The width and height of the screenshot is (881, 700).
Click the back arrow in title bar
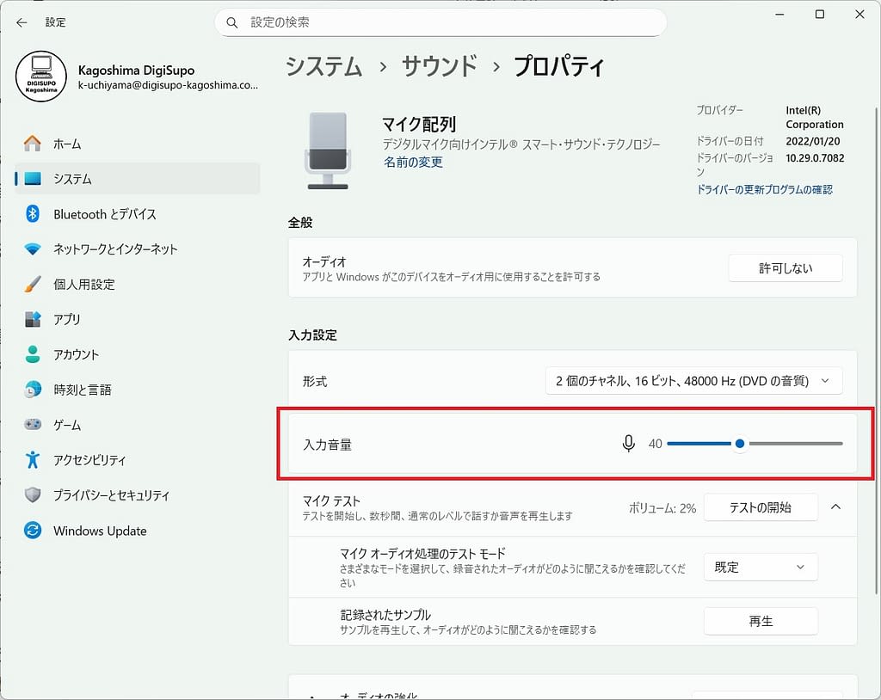[x=22, y=22]
